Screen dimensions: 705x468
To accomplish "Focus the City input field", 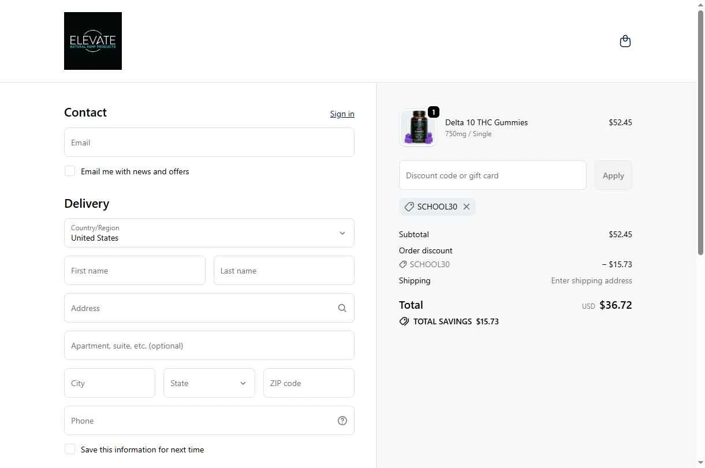I will pyautogui.click(x=110, y=383).
